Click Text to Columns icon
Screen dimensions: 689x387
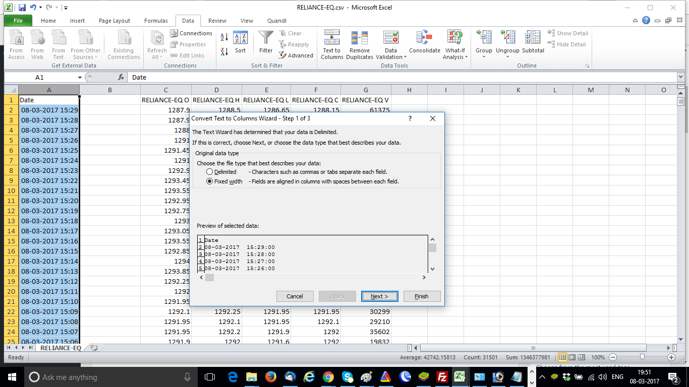(332, 44)
